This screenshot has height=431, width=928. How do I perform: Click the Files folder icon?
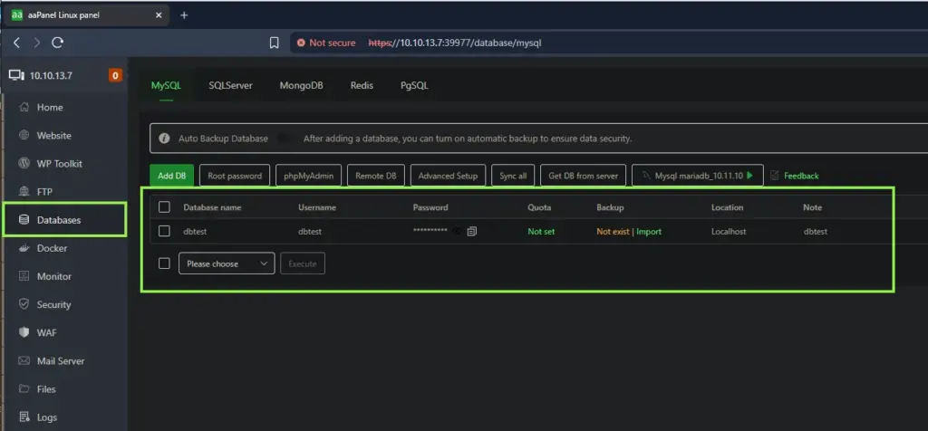(x=24, y=388)
